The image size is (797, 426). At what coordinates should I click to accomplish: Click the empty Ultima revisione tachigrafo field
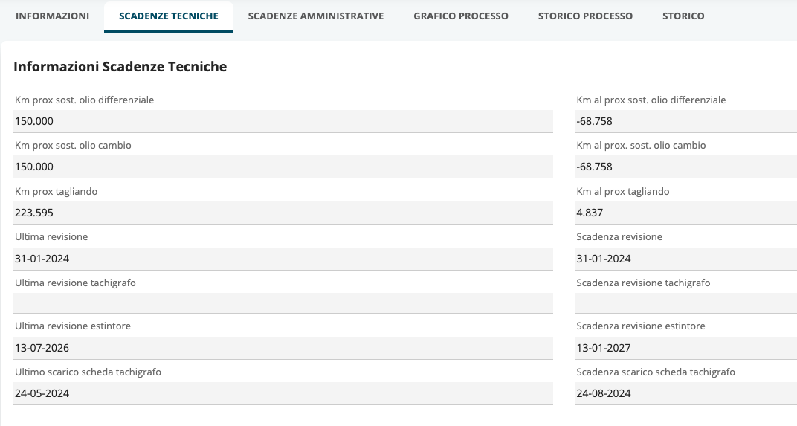coord(283,303)
